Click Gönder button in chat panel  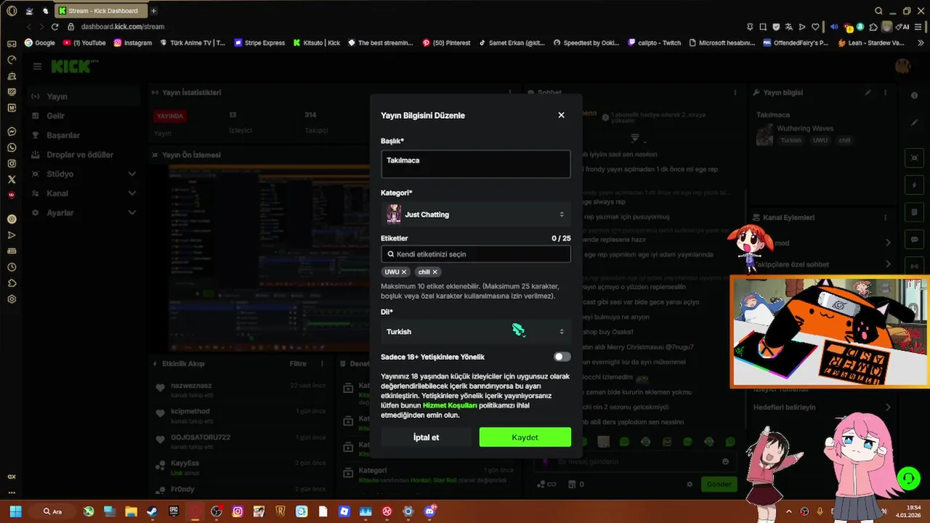(x=719, y=484)
